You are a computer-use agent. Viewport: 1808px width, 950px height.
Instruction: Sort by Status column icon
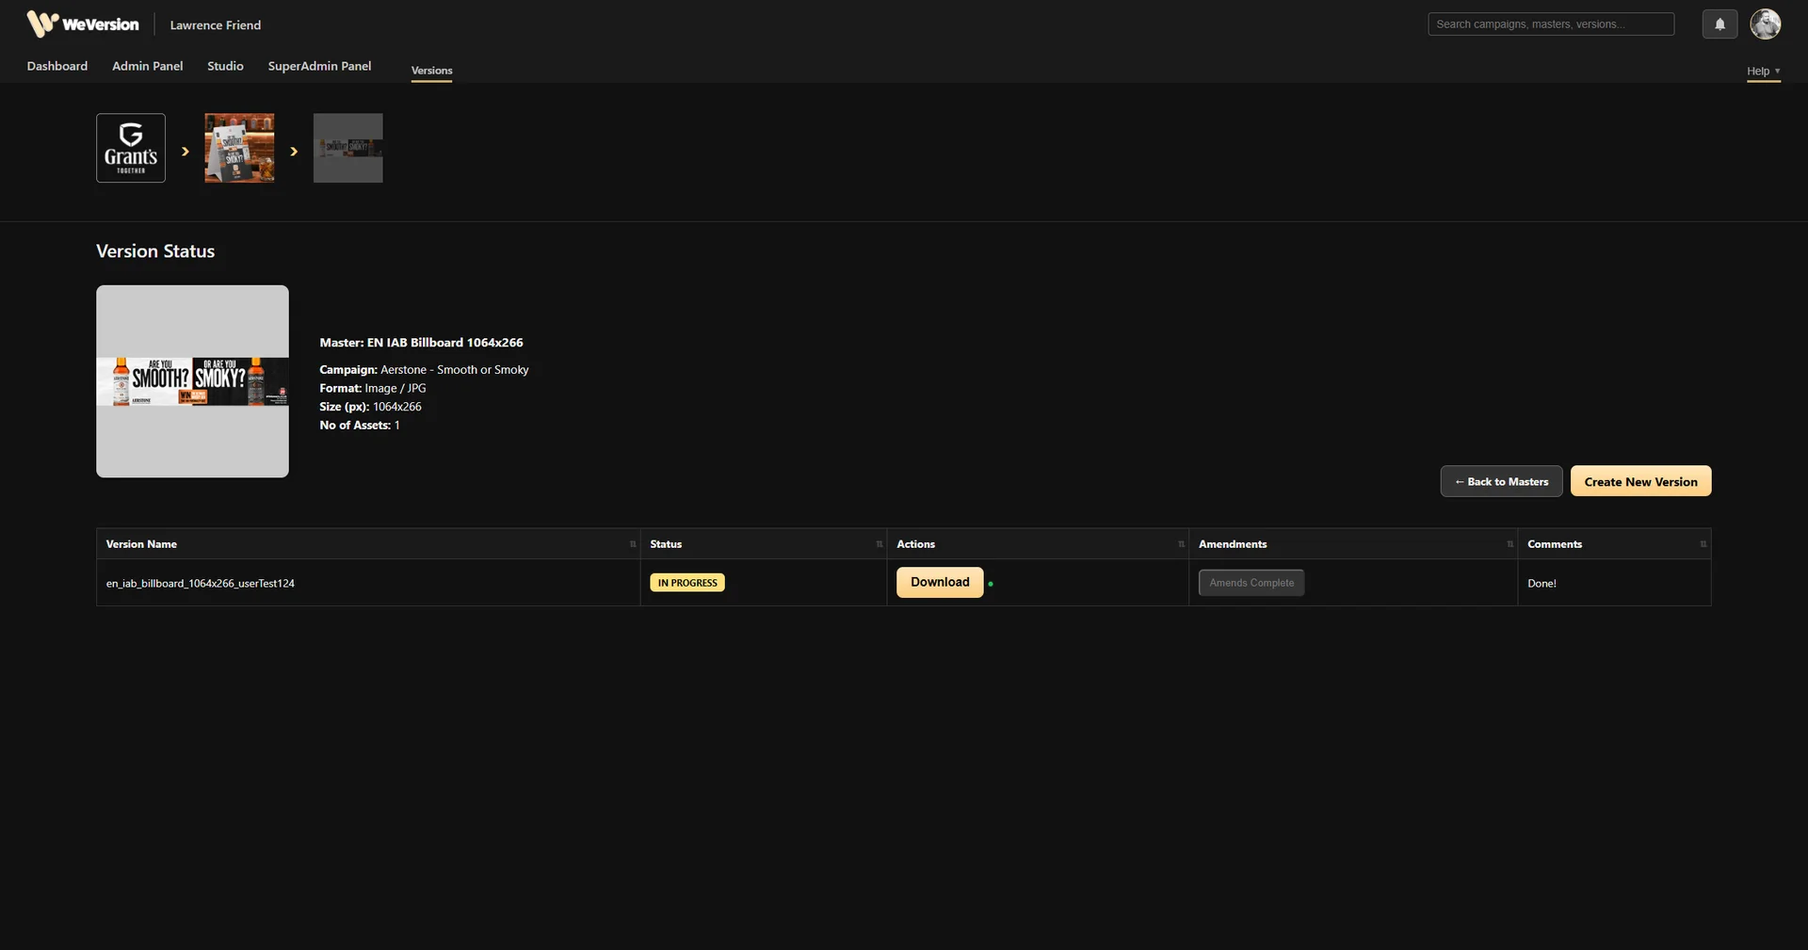[880, 544]
